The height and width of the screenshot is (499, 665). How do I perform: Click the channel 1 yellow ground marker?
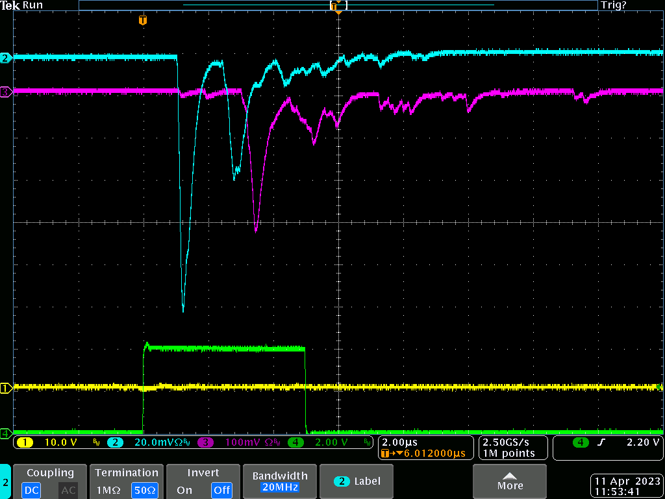[5, 389]
